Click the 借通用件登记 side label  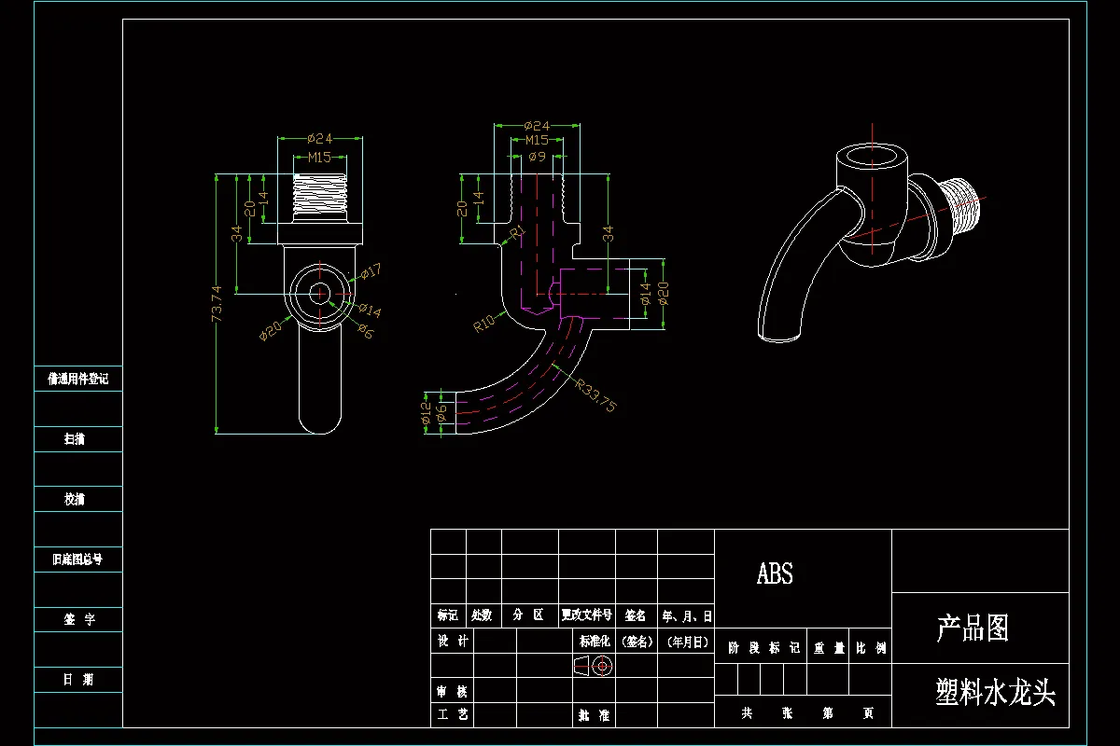(78, 379)
